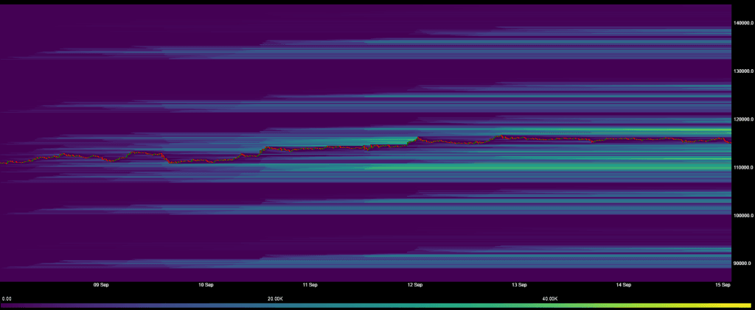Viewport: 755px width, 310px height.
Task: Select the 10 Sep date marker
Action: click(x=206, y=284)
